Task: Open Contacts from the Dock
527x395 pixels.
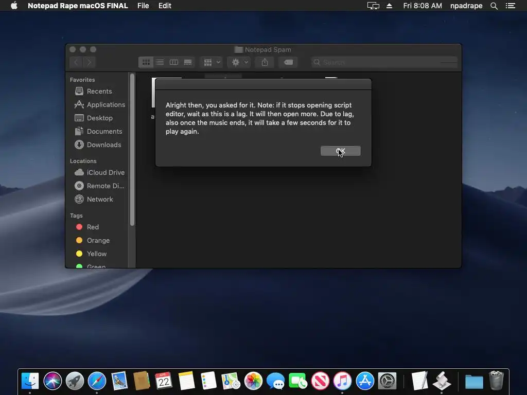Action: 142,381
